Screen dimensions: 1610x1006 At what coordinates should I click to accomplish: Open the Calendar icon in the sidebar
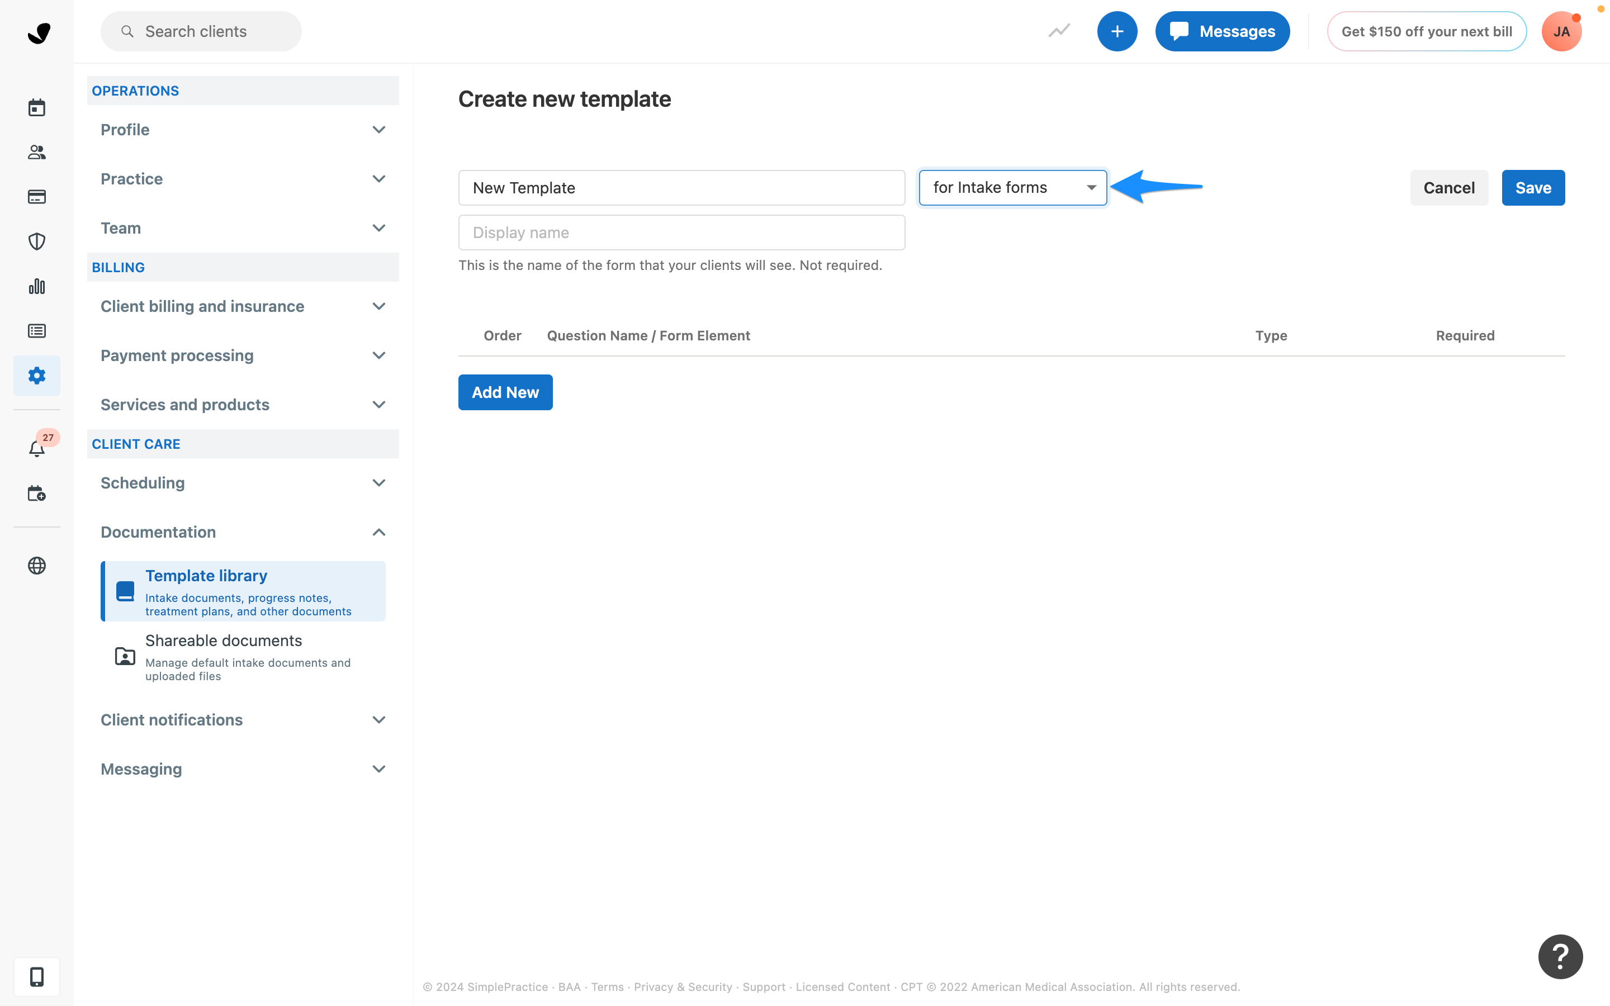[36, 107]
